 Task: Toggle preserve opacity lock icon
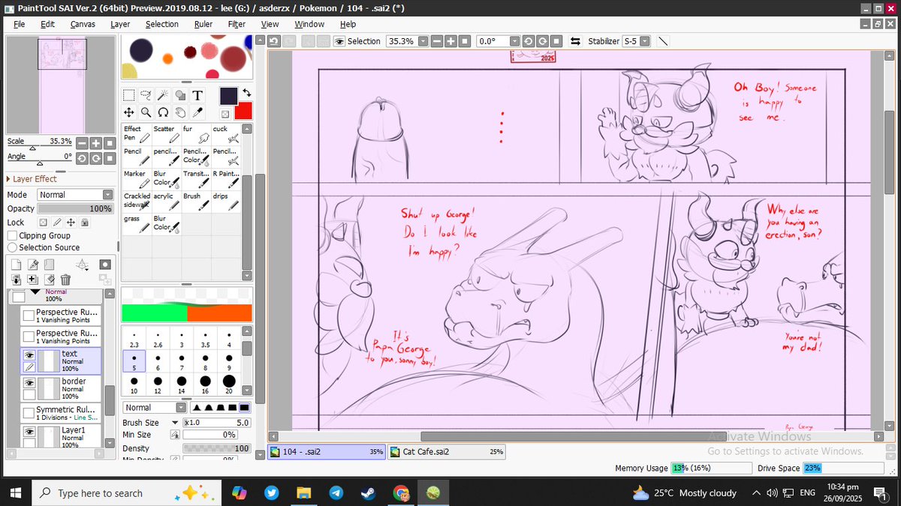[44, 223]
